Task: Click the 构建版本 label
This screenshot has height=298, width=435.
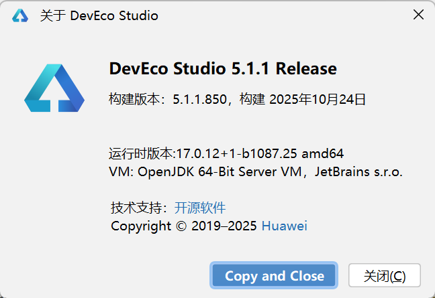Action: 136,100
